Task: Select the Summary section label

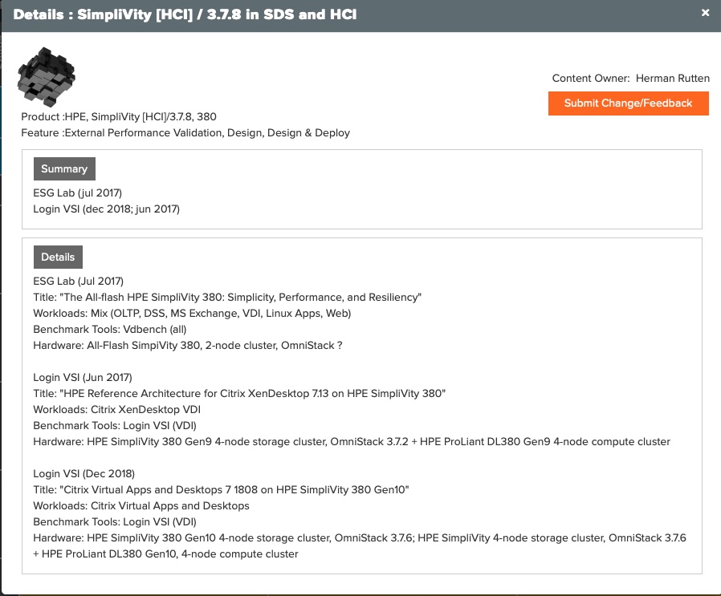Action: click(x=64, y=168)
